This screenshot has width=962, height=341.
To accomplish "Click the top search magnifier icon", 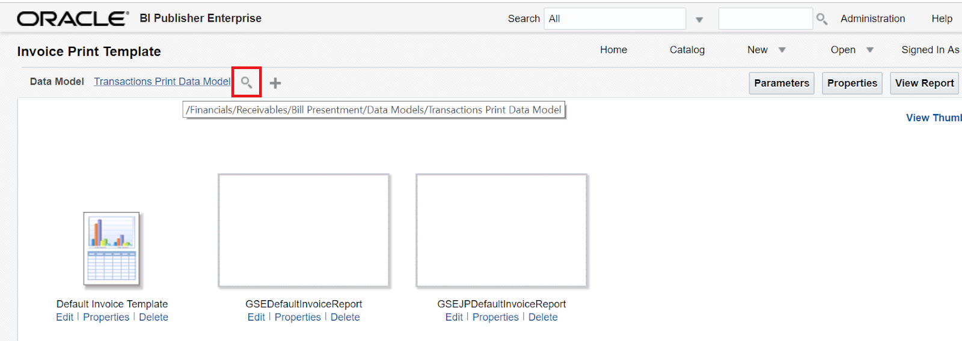I will click(822, 19).
